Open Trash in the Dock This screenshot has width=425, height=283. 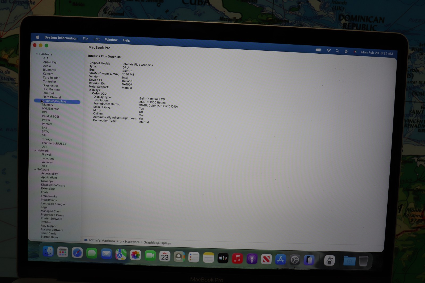point(363,261)
